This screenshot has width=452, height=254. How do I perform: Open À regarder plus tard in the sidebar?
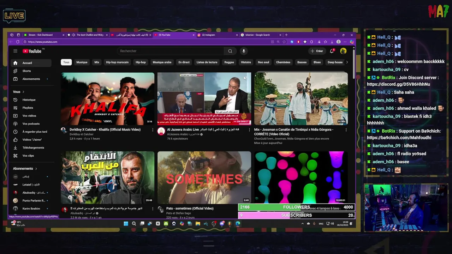[31, 132]
